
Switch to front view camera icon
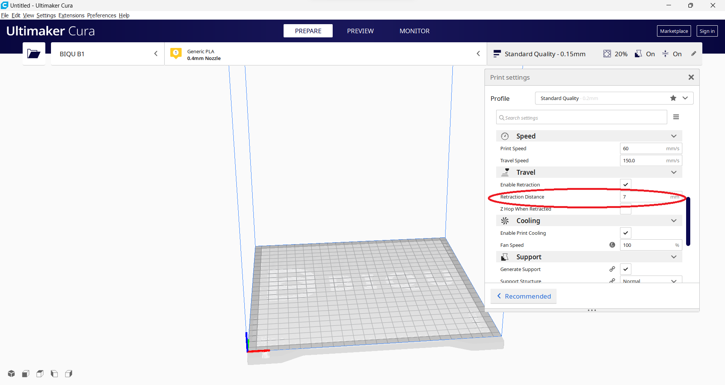[x=26, y=373]
